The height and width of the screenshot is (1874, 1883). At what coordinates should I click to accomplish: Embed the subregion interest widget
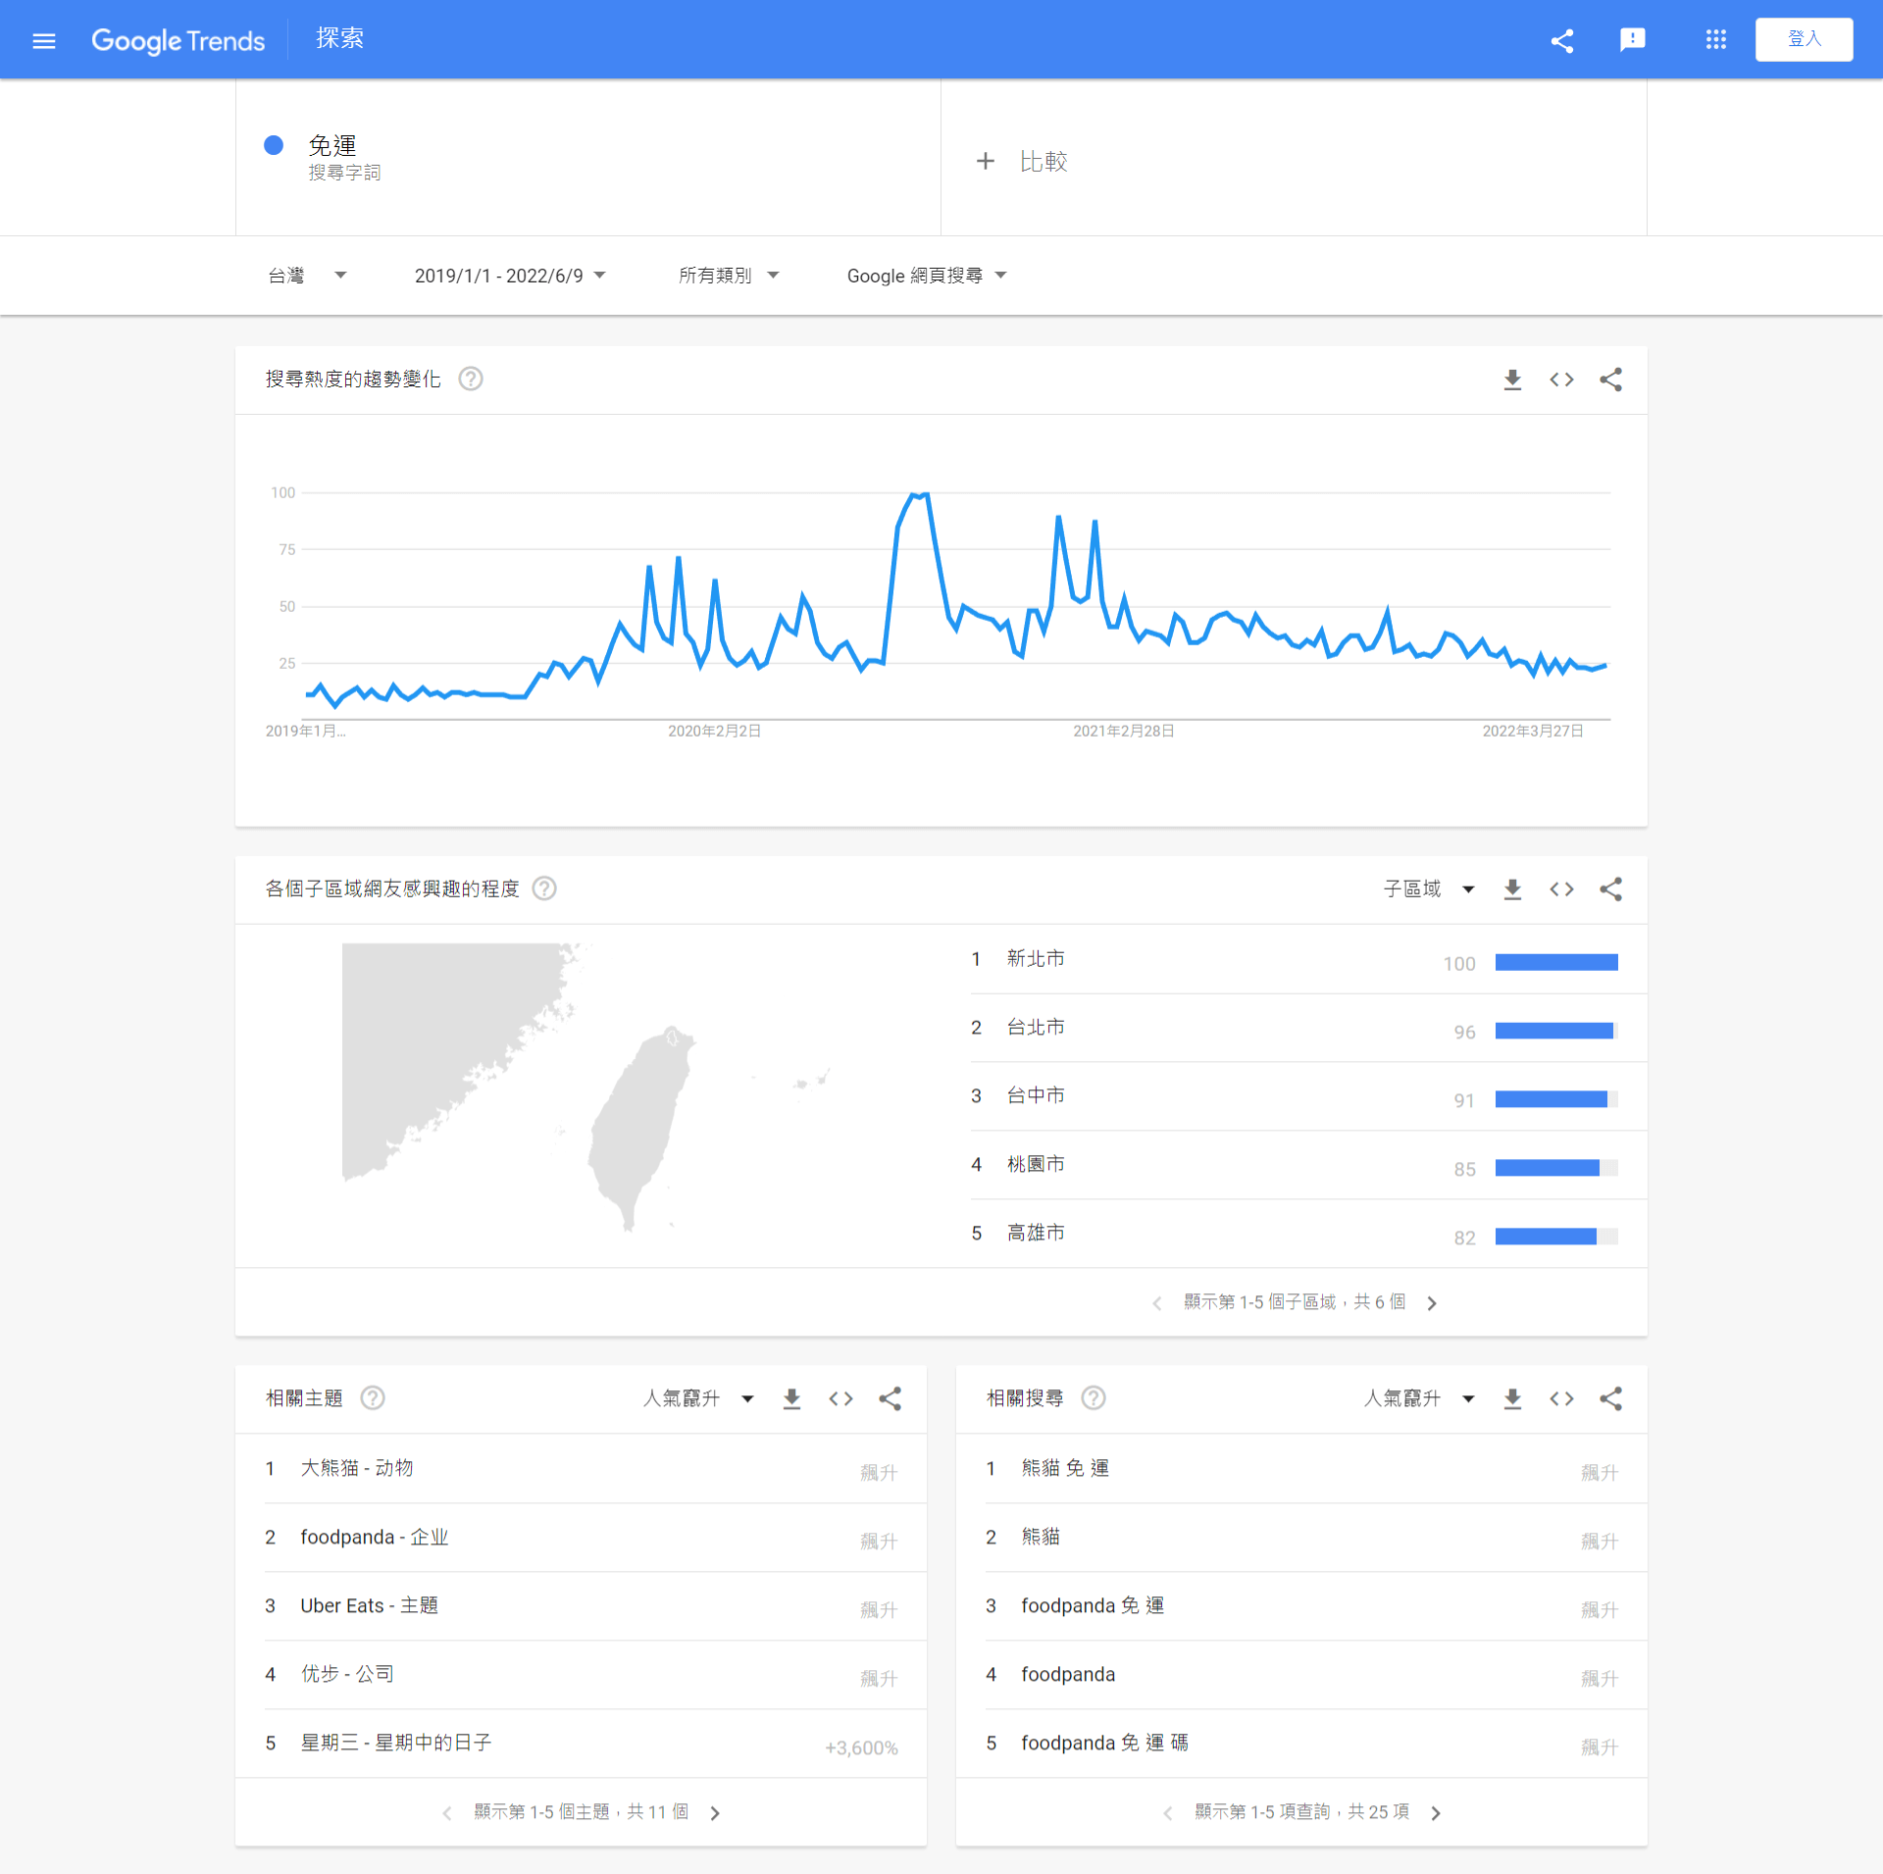1561,889
